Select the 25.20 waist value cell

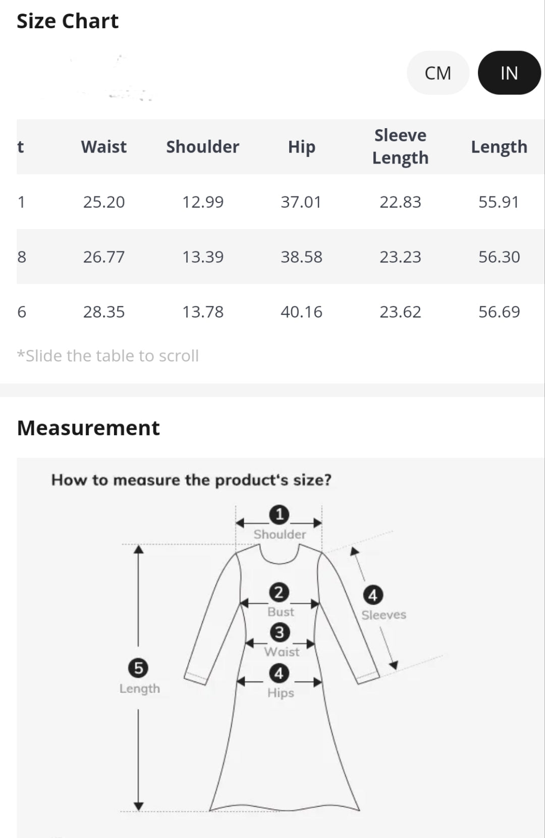(x=104, y=202)
